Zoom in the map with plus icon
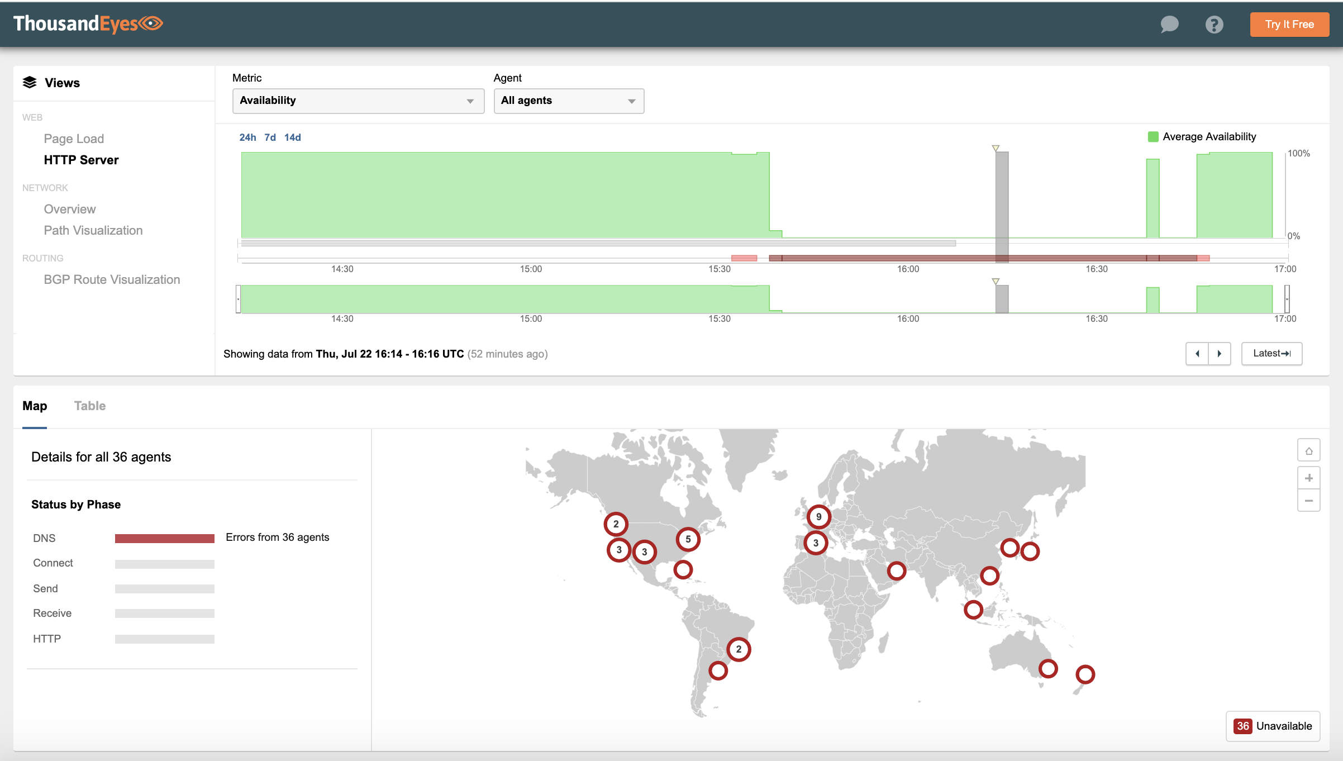The image size is (1343, 761). coord(1308,478)
